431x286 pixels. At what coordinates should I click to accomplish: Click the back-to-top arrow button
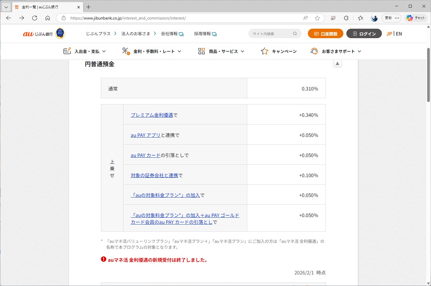(x=337, y=63)
